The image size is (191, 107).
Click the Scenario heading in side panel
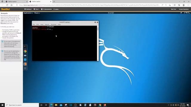(4, 13)
